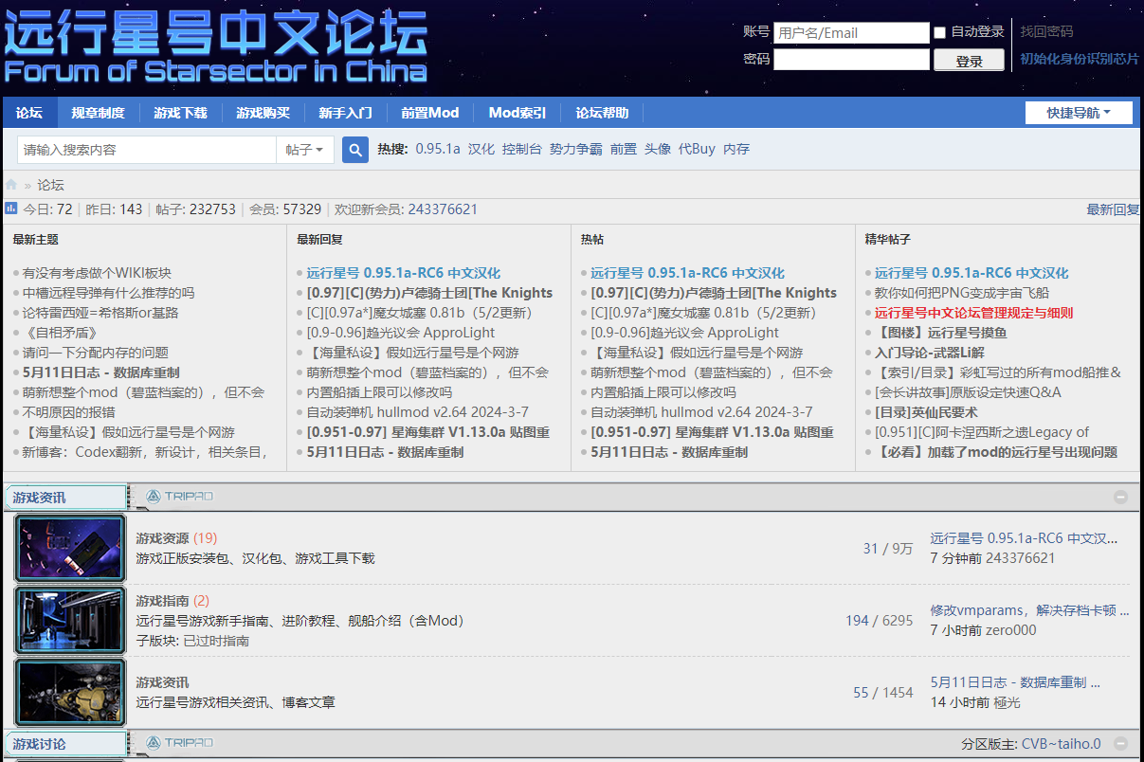Open thread 中槽远程导弹有什么推荐的吗

point(109,293)
